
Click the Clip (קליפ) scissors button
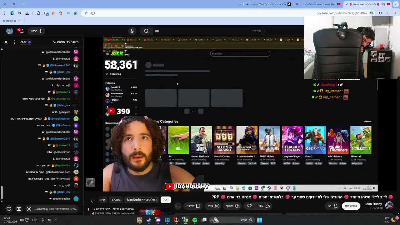pyautogui.click(x=213, y=206)
